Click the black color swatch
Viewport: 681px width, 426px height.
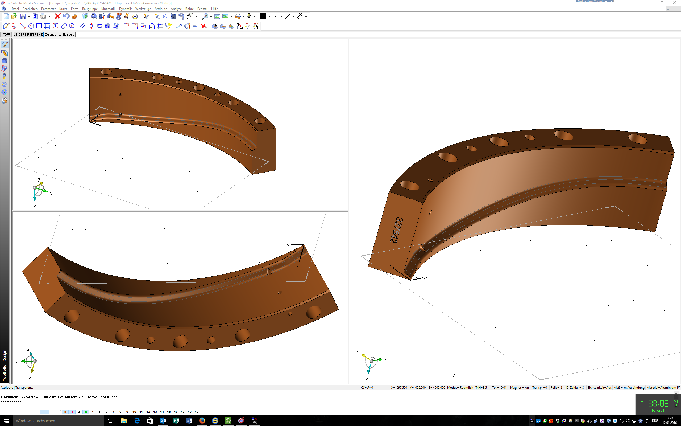click(263, 16)
